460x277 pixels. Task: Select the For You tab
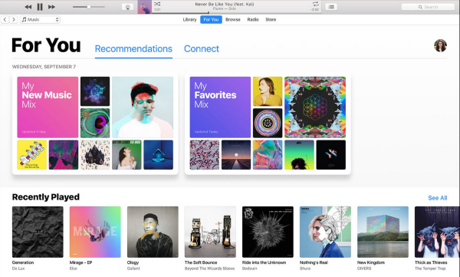tap(211, 20)
